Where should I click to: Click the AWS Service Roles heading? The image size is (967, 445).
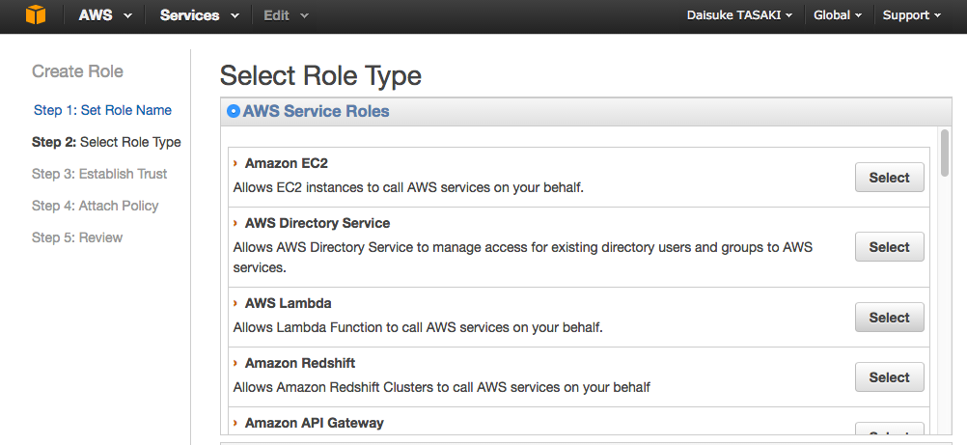(x=317, y=111)
